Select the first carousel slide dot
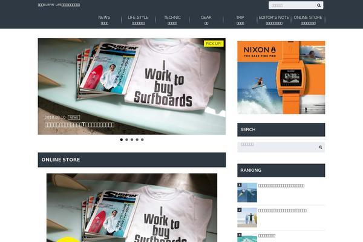 pos(122,140)
